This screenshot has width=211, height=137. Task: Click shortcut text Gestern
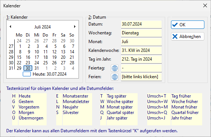tap(26, 102)
